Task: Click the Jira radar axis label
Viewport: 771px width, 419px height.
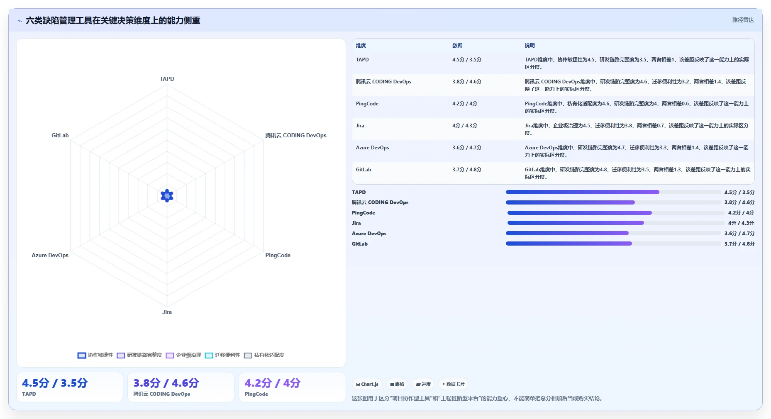Action: pos(167,312)
